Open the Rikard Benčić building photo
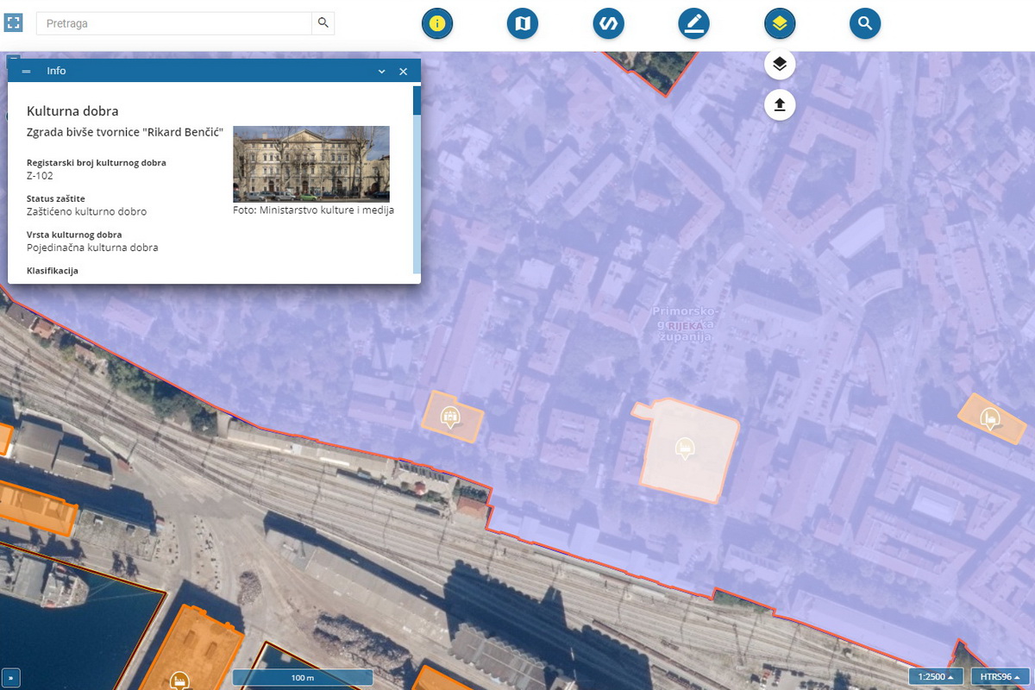Image resolution: width=1035 pixels, height=690 pixels. [311, 164]
